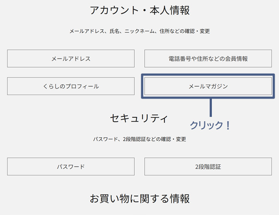Click 住所 in the account description line
The height and width of the screenshot is (215, 279).
click(164, 31)
